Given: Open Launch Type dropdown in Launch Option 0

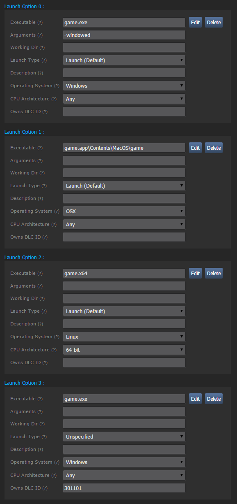Looking at the screenshot, I should click(124, 60).
